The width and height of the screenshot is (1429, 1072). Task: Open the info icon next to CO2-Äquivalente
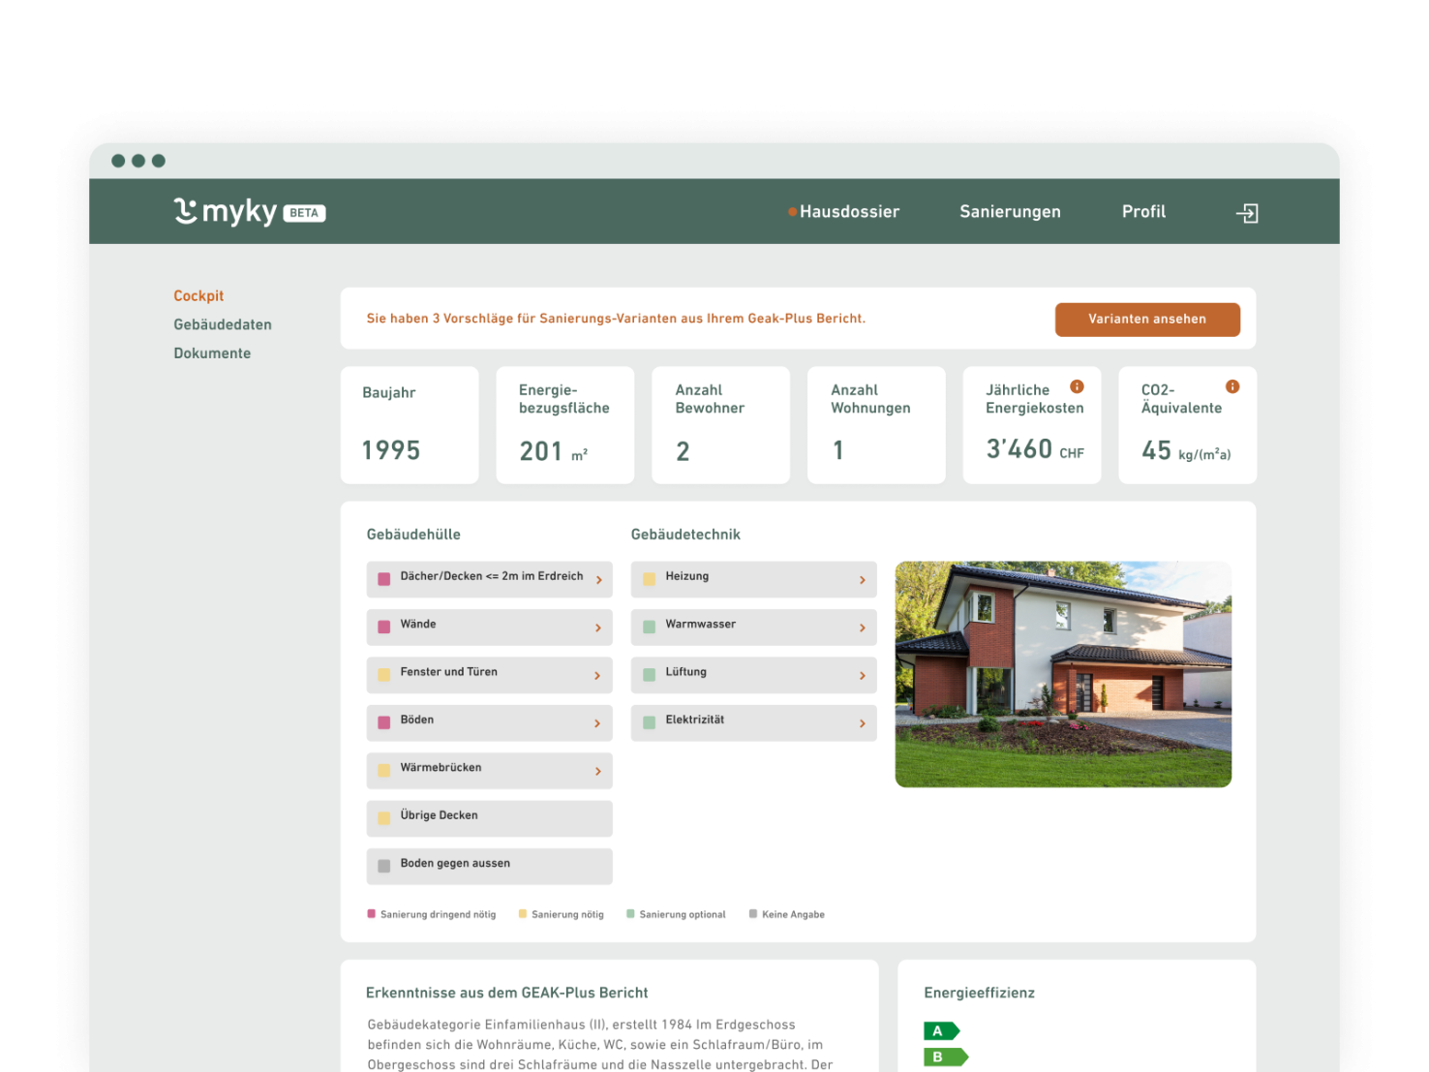click(x=1232, y=385)
